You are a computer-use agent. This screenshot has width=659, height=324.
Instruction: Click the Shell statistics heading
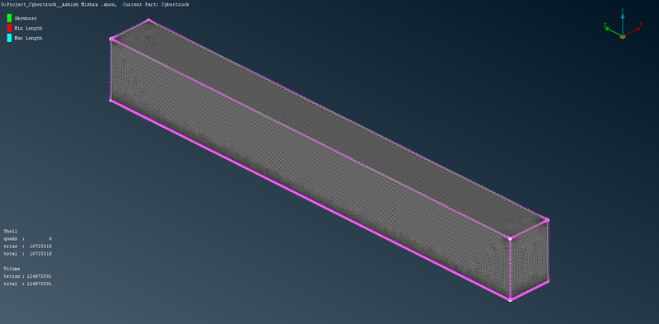(10, 231)
